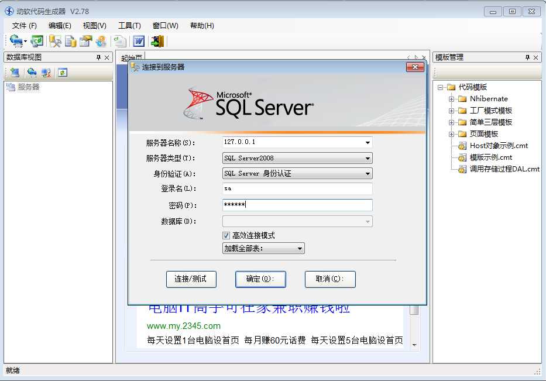Viewport: 546px width, 381px height.
Task: Expand the 简单三层模板 folder
Action: click(451, 122)
